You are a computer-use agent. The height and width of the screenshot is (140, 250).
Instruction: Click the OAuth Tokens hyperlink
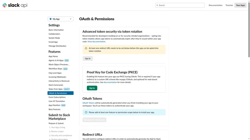88,103
